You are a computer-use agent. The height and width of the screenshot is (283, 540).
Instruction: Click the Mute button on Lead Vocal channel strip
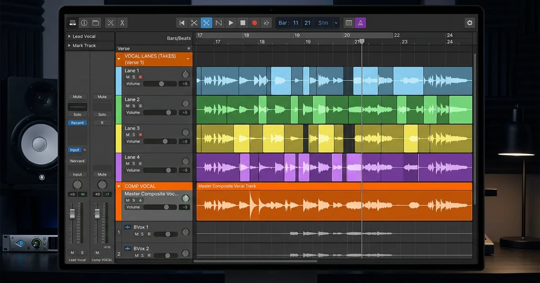click(x=77, y=97)
